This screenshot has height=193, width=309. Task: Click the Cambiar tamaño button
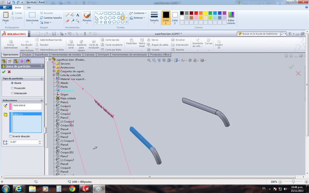51,18
